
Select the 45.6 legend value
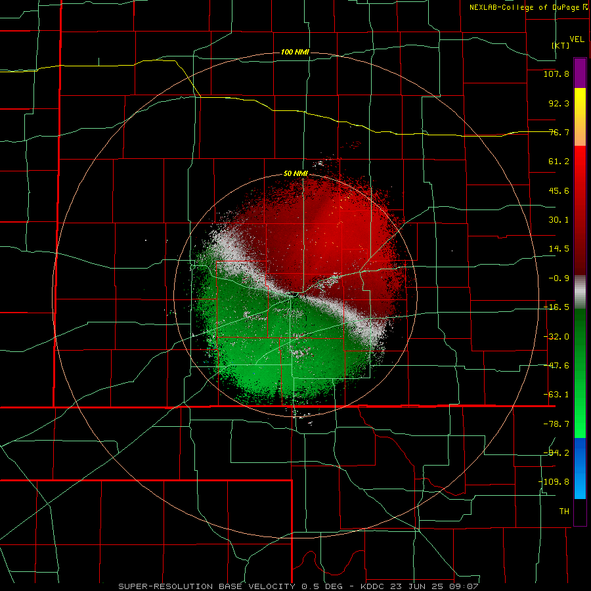tap(559, 190)
